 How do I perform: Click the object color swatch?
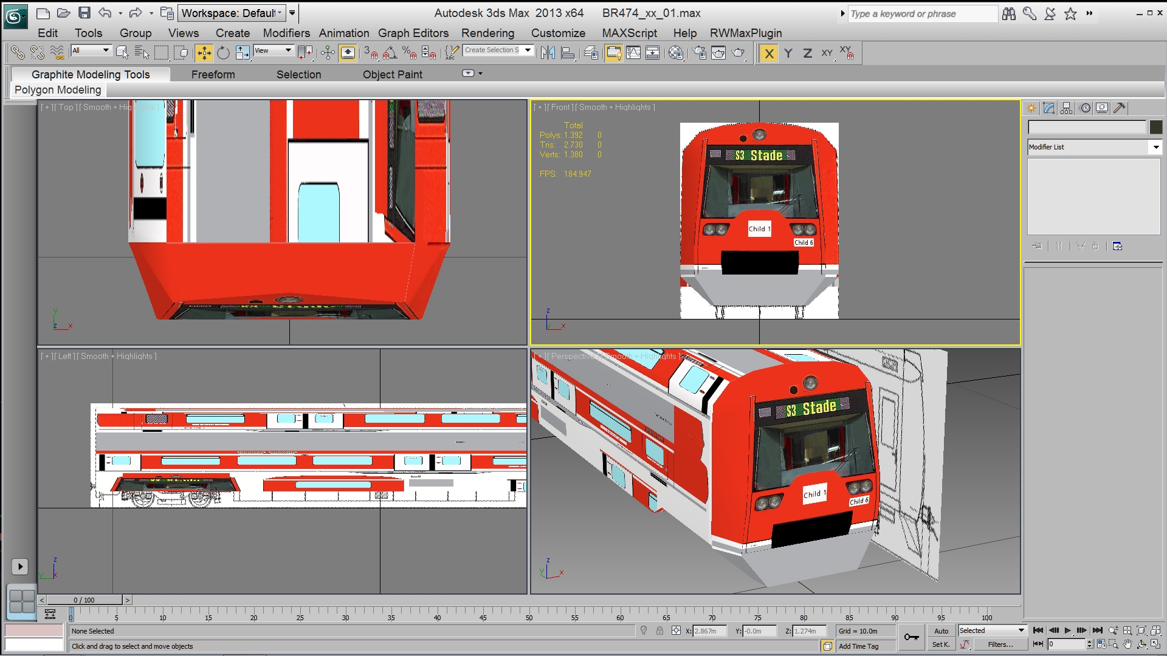click(1155, 127)
